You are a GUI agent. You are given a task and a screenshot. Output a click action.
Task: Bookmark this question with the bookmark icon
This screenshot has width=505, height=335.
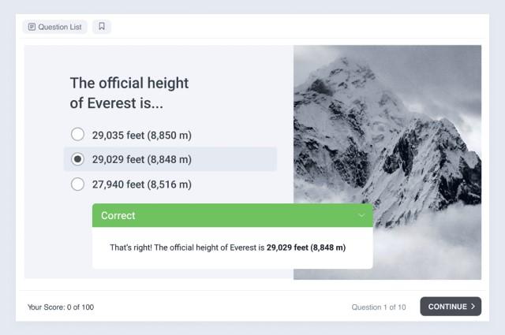102,26
